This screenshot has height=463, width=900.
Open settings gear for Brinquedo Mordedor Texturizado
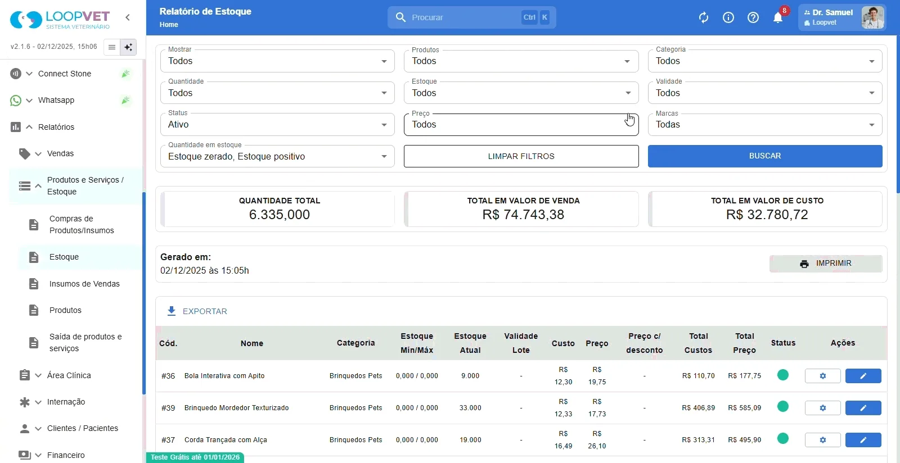point(823,408)
